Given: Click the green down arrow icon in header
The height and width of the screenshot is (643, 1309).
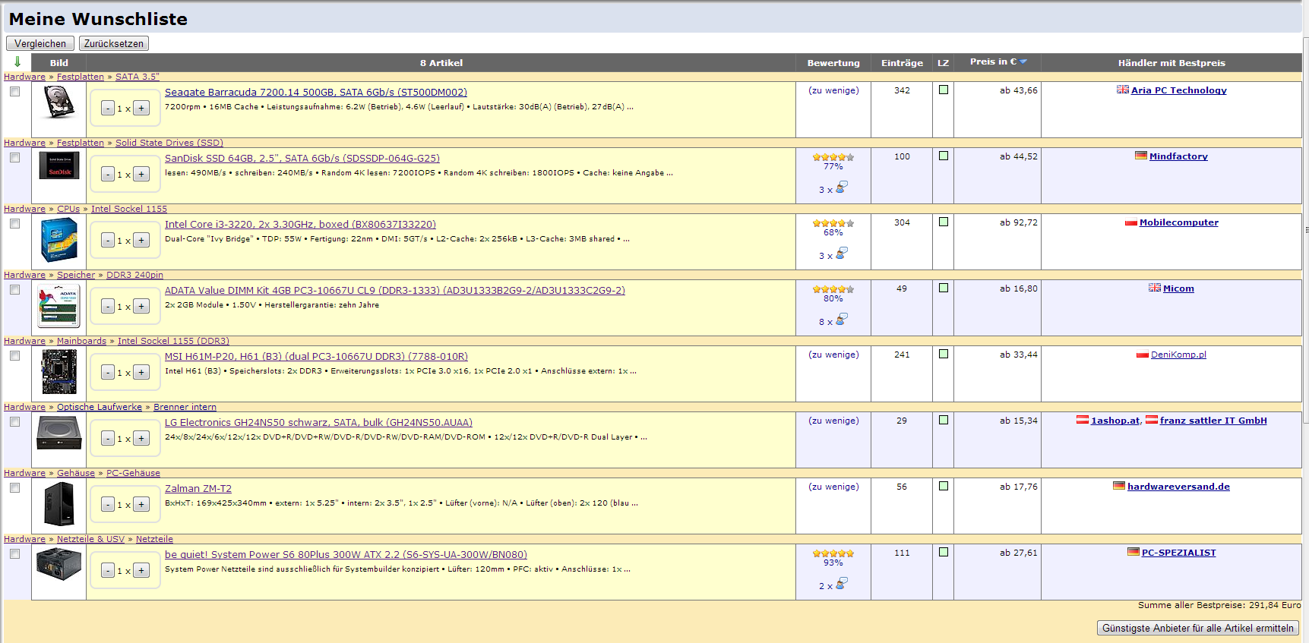Looking at the screenshot, I should click(17, 61).
